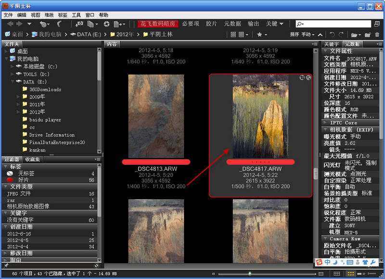The height and width of the screenshot is (279, 385).
Task: Select view content as thumbnails icon
Action: (351, 274)
